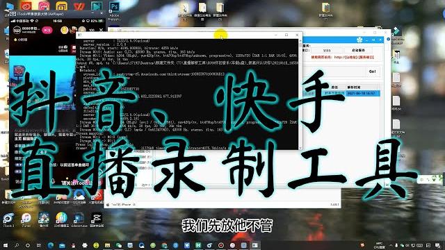Close live room X in AirPlayer phone view

click(x=101, y=30)
